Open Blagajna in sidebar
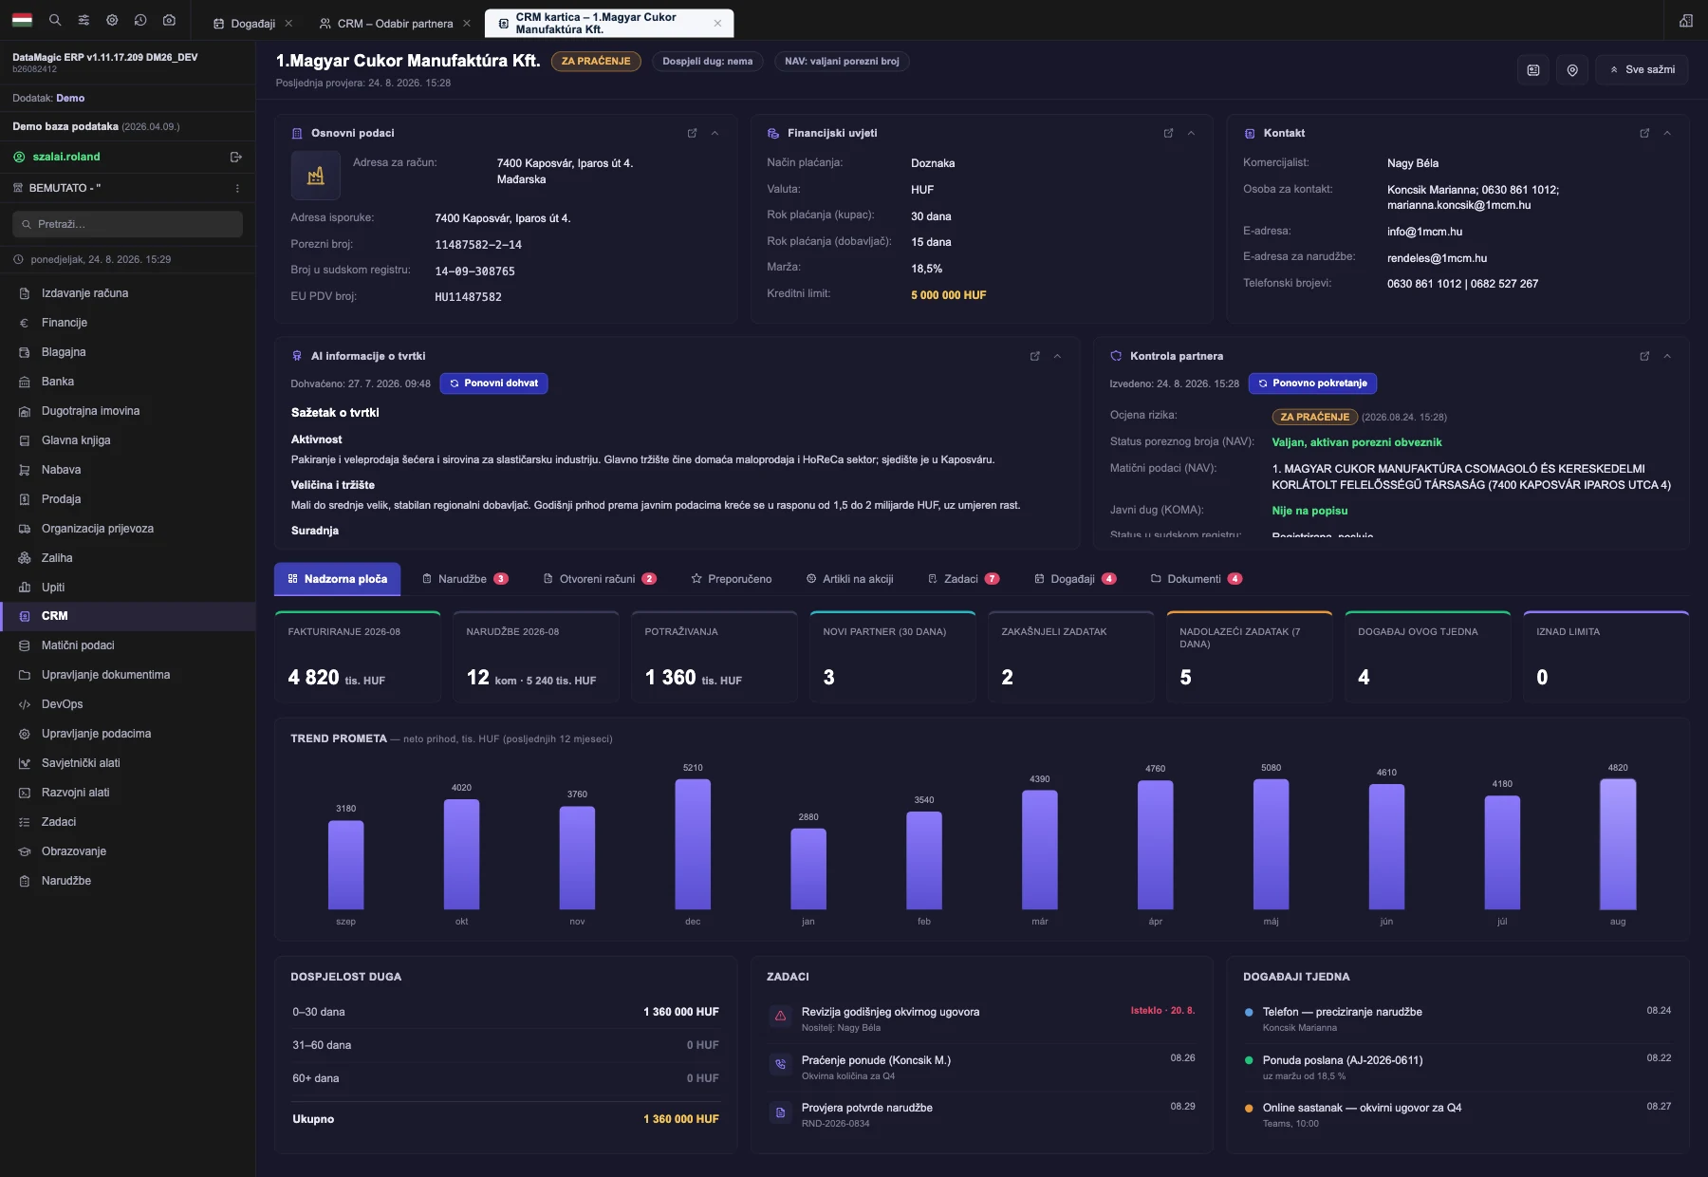This screenshot has width=1708, height=1177. pyautogui.click(x=127, y=352)
